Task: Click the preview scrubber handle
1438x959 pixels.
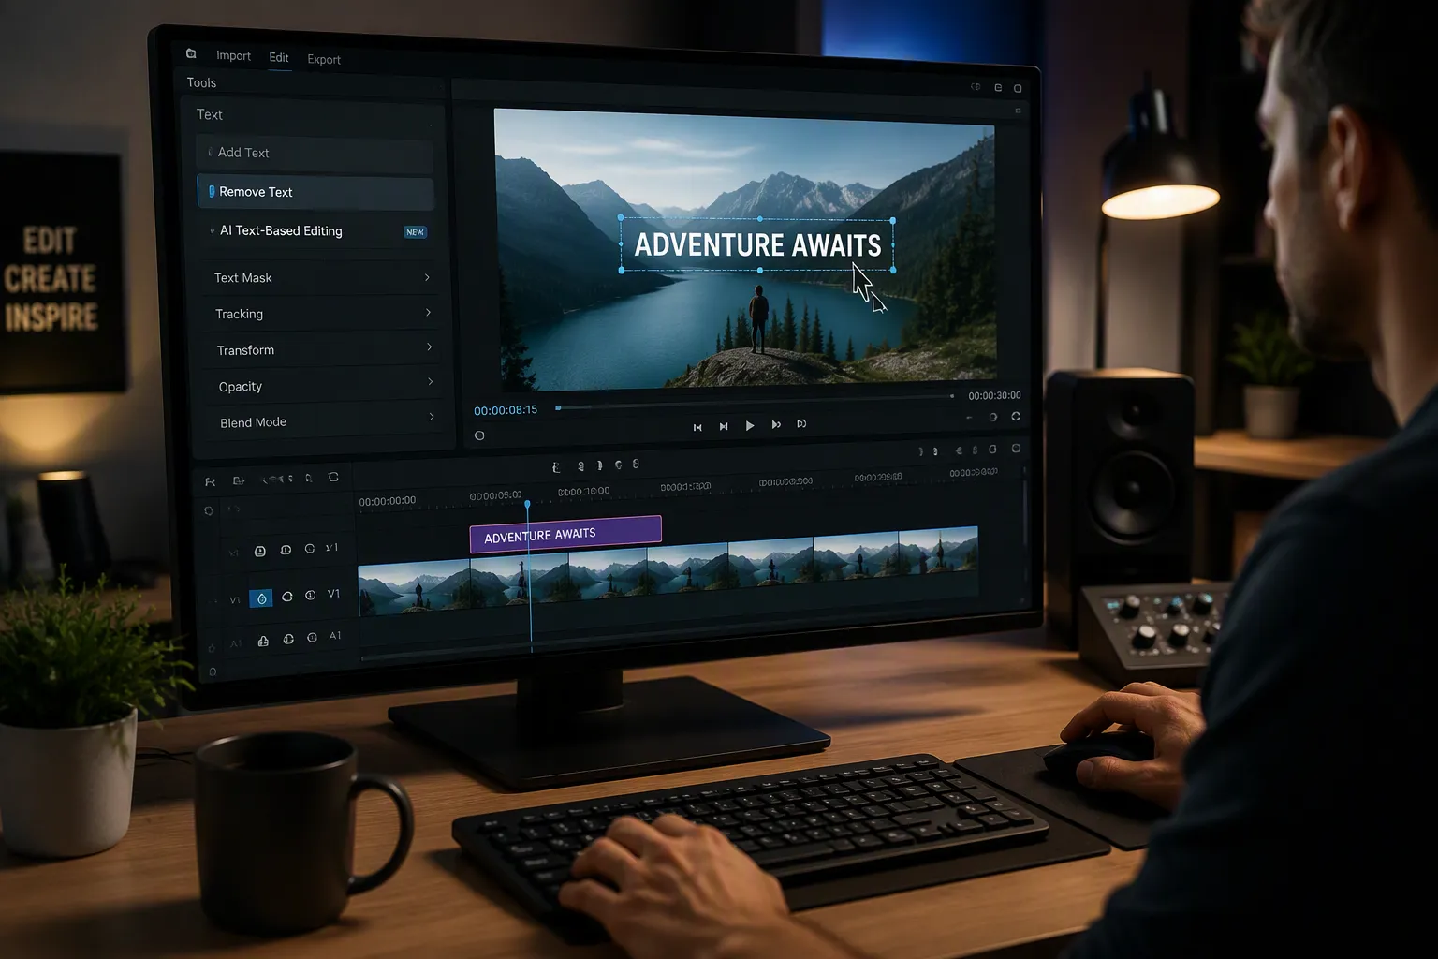Action: (558, 407)
